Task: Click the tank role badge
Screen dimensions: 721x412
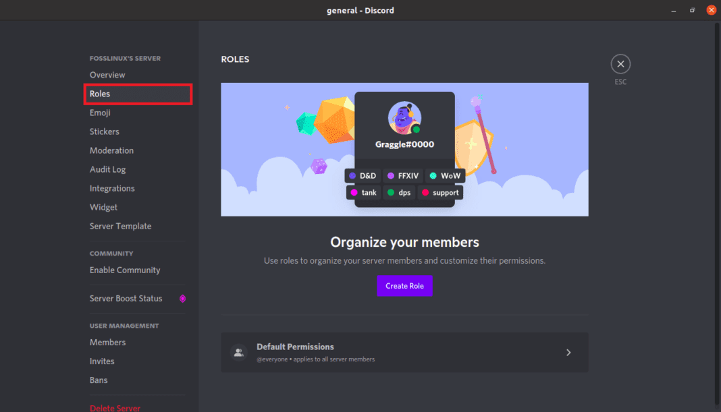Action: 363,192
